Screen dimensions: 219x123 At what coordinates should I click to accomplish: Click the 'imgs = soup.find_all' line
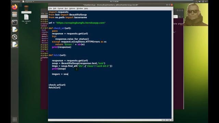(82, 66)
